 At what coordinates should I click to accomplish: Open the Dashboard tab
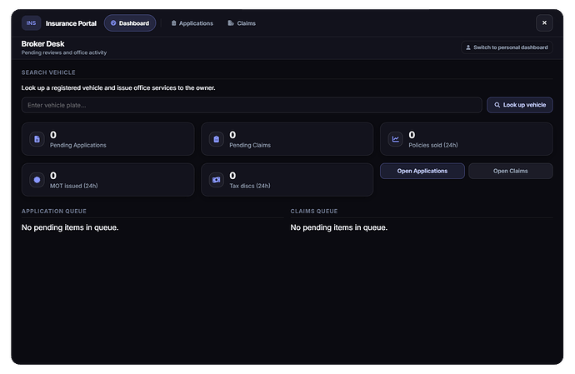point(130,23)
